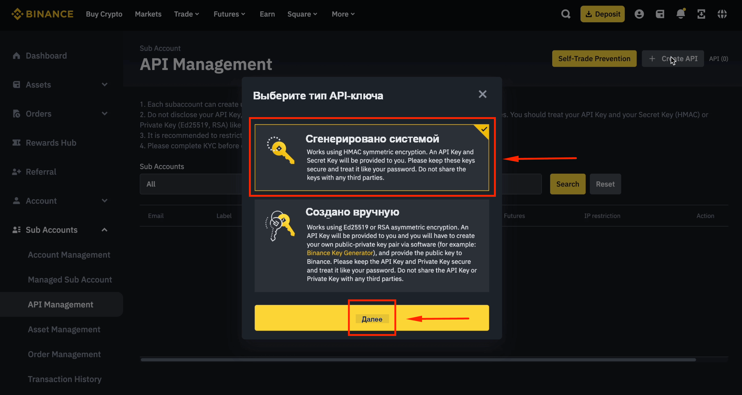The height and width of the screenshot is (395, 742).
Task: Click the self-generated keys icon
Action: pos(280,226)
